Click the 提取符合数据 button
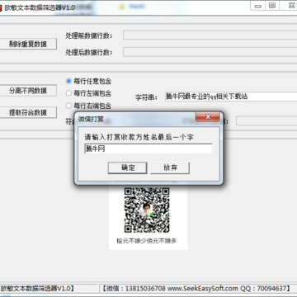Image resolution: width=297 pixels, height=297 pixels. [28, 112]
